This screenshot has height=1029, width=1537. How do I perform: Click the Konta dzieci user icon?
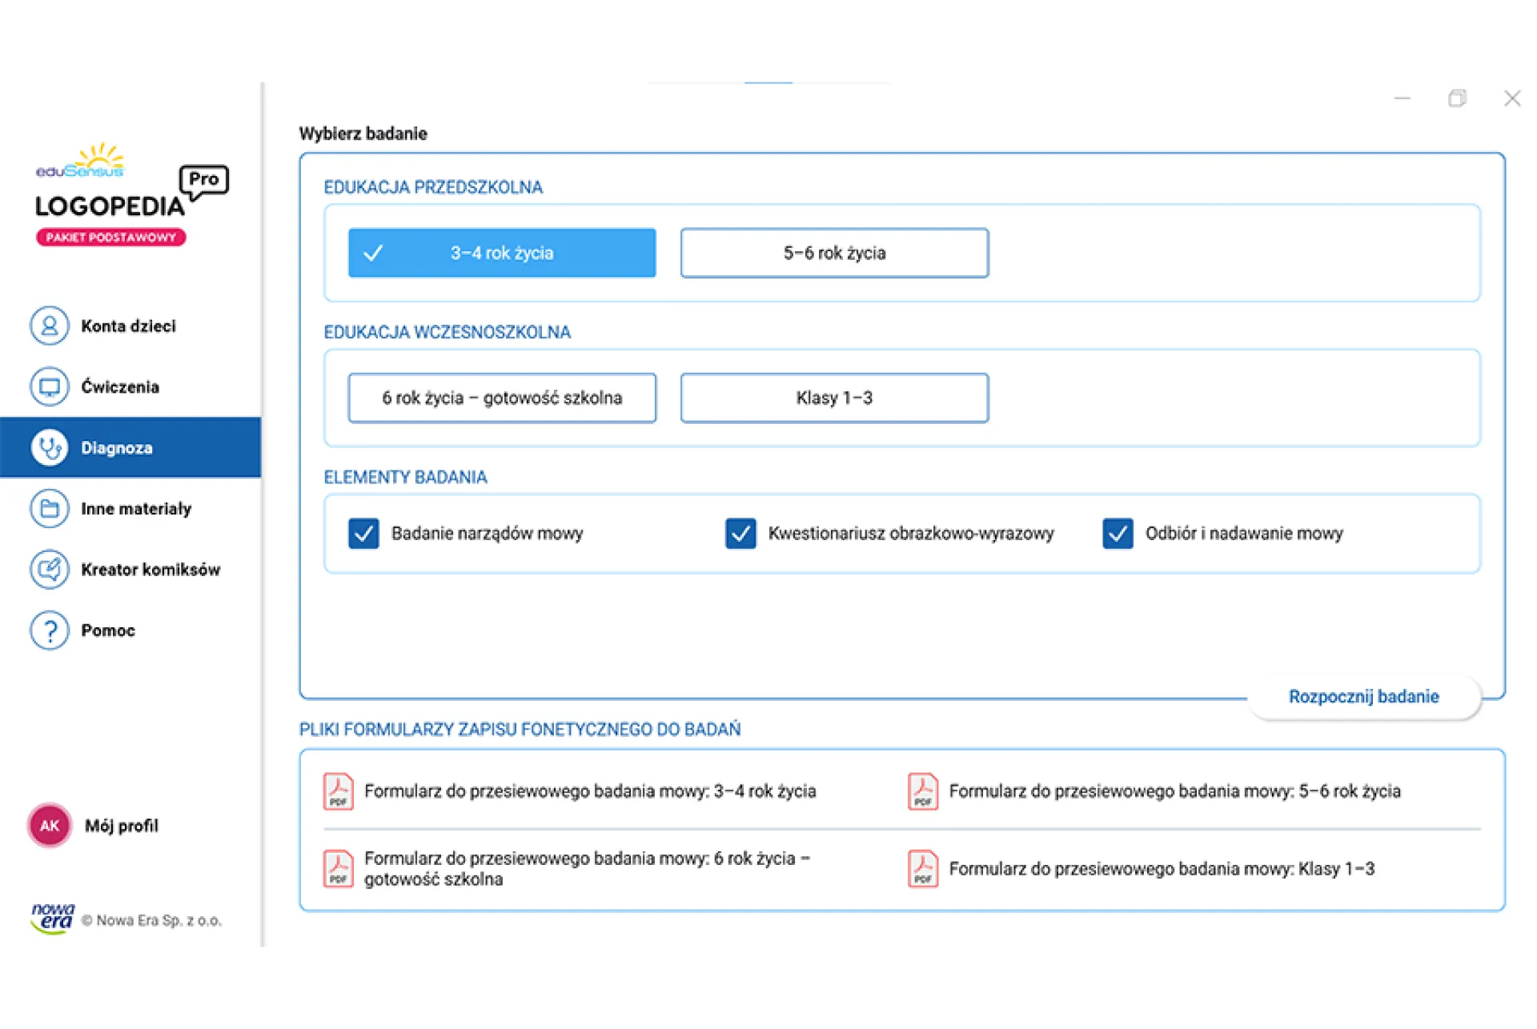click(x=50, y=326)
